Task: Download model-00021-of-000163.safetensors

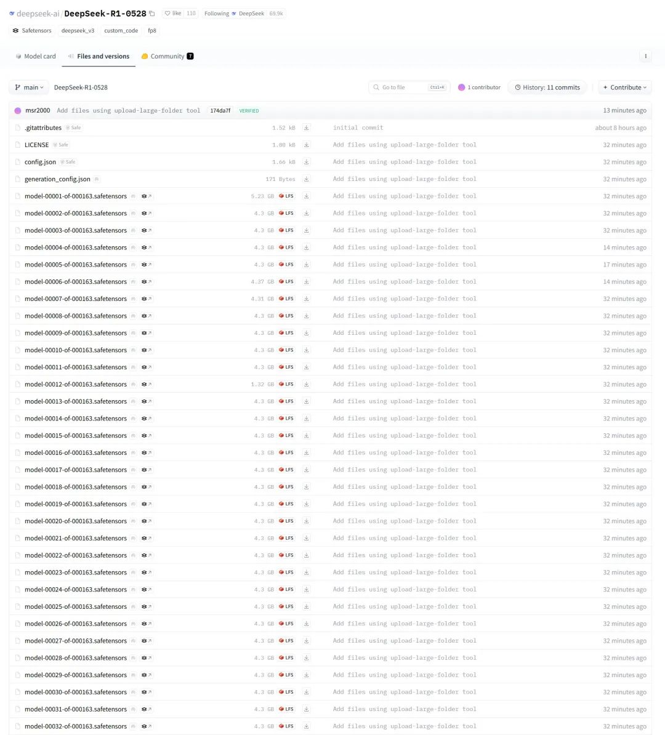Action: 306,538
